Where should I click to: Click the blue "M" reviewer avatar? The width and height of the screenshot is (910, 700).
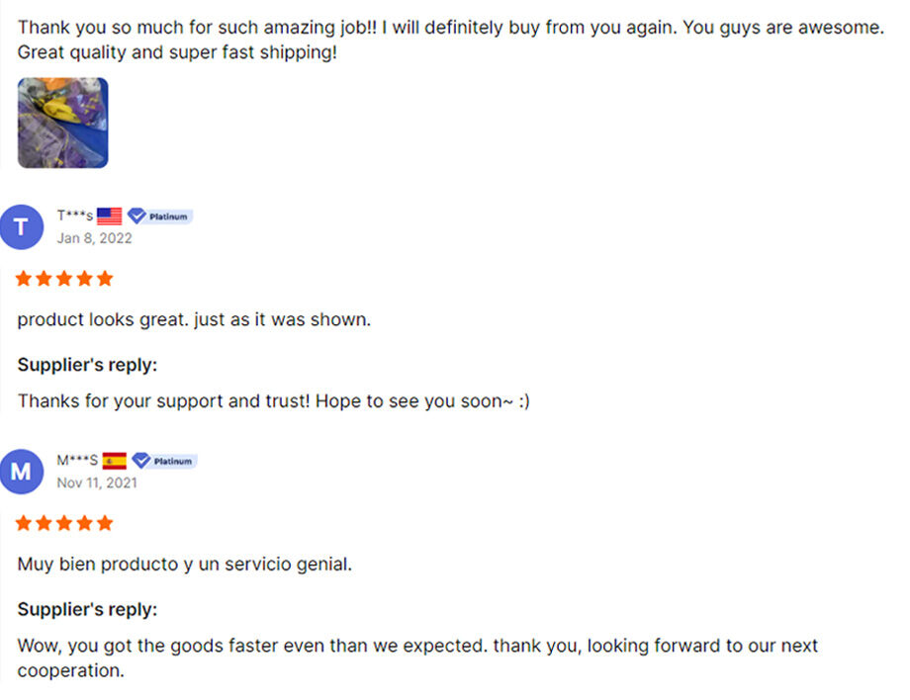click(x=22, y=472)
